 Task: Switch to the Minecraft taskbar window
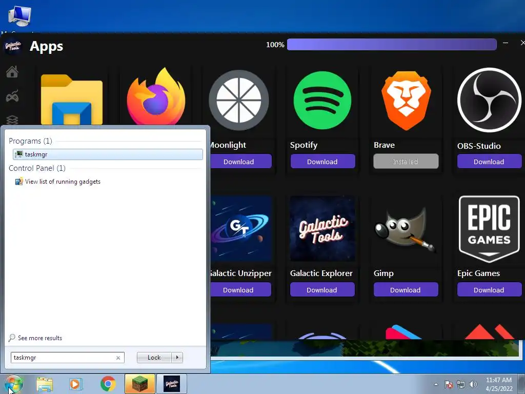(140, 384)
